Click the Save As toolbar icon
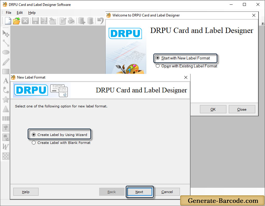Viewport: 265px width, 206px height. coord(44,21)
